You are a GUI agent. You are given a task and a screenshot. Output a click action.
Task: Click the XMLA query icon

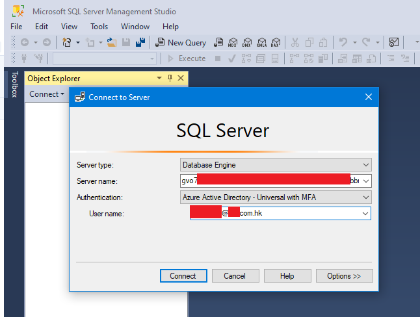click(x=261, y=42)
